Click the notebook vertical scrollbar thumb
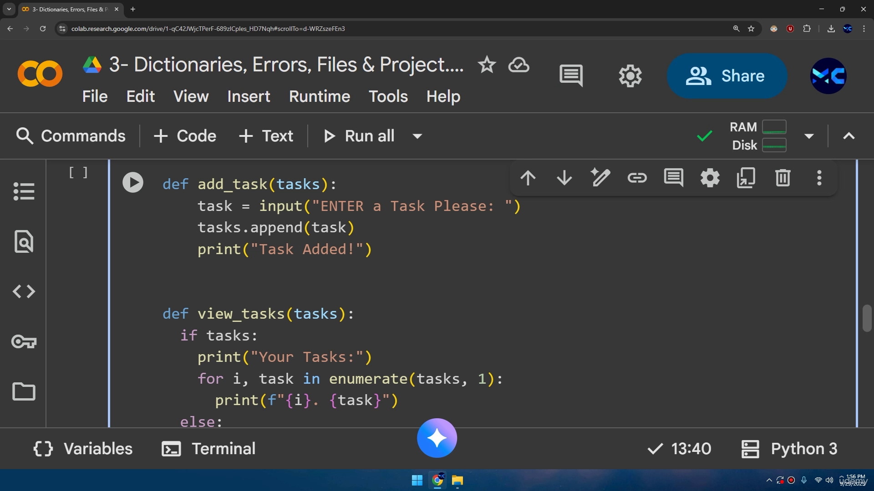The height and width of the screenshot is (491, 874). click(867, 318)
